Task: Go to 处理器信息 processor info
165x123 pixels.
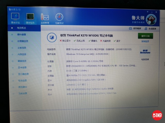Action: coord(23,41)
